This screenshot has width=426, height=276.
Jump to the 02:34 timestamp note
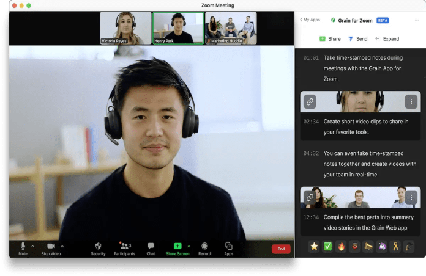pyautogui.click(x=311, y=122)
